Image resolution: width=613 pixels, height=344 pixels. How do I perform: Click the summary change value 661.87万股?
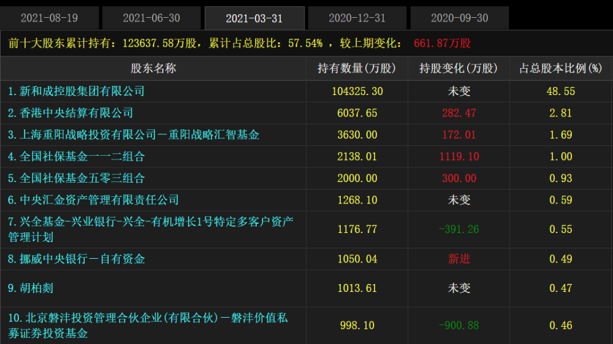coord(442,43)
